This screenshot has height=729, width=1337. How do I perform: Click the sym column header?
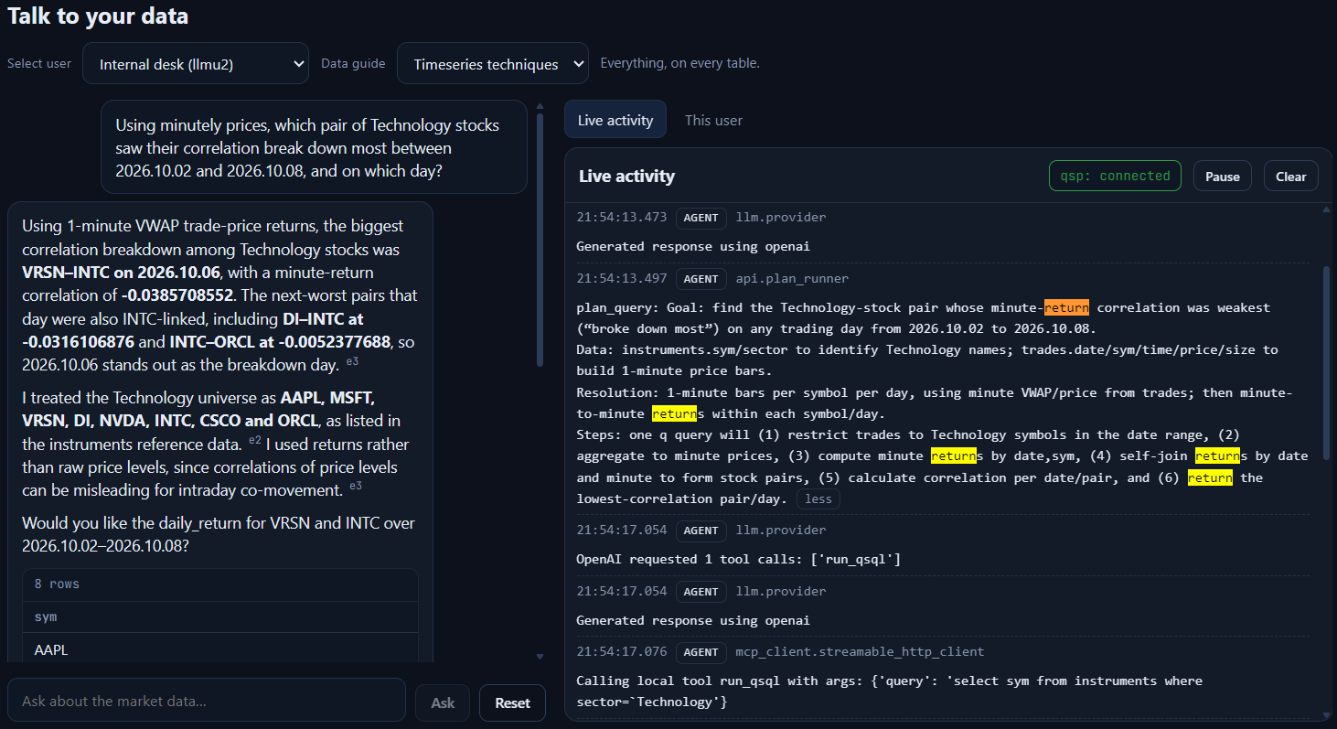click(46, 617)
